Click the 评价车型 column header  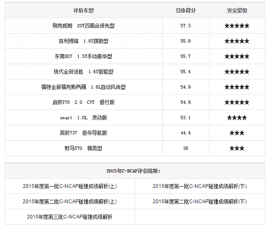(83, 10)
